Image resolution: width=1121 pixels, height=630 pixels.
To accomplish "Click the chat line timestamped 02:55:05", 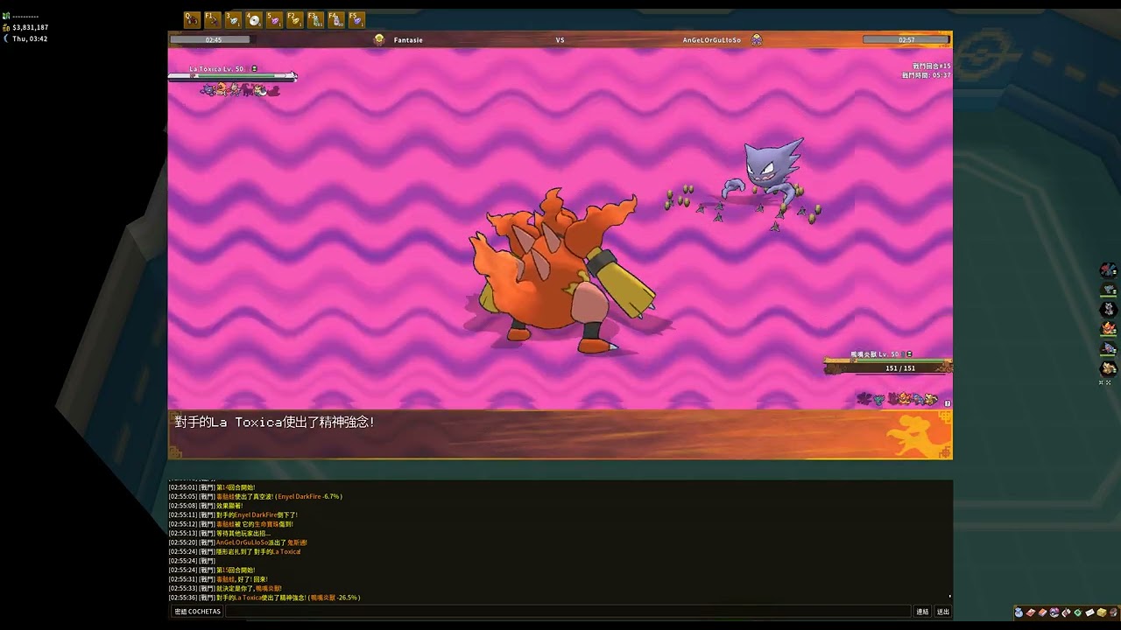I will click(256, 496).
